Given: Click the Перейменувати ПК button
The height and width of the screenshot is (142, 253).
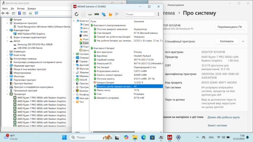Looking at the screenshot, I should point(230,27).
